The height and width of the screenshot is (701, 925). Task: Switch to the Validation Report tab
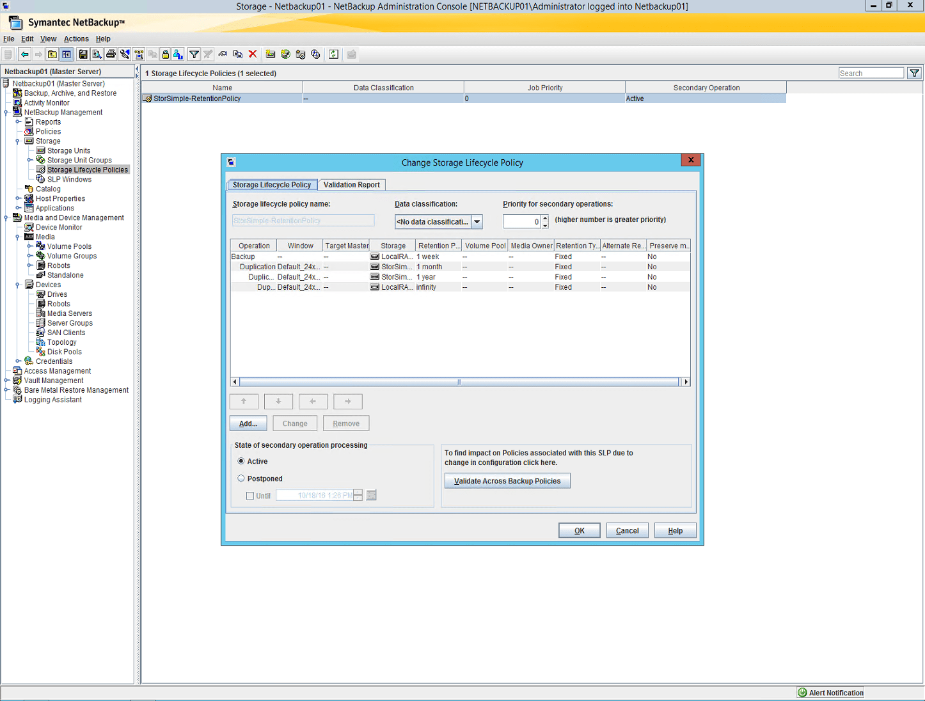351,184
